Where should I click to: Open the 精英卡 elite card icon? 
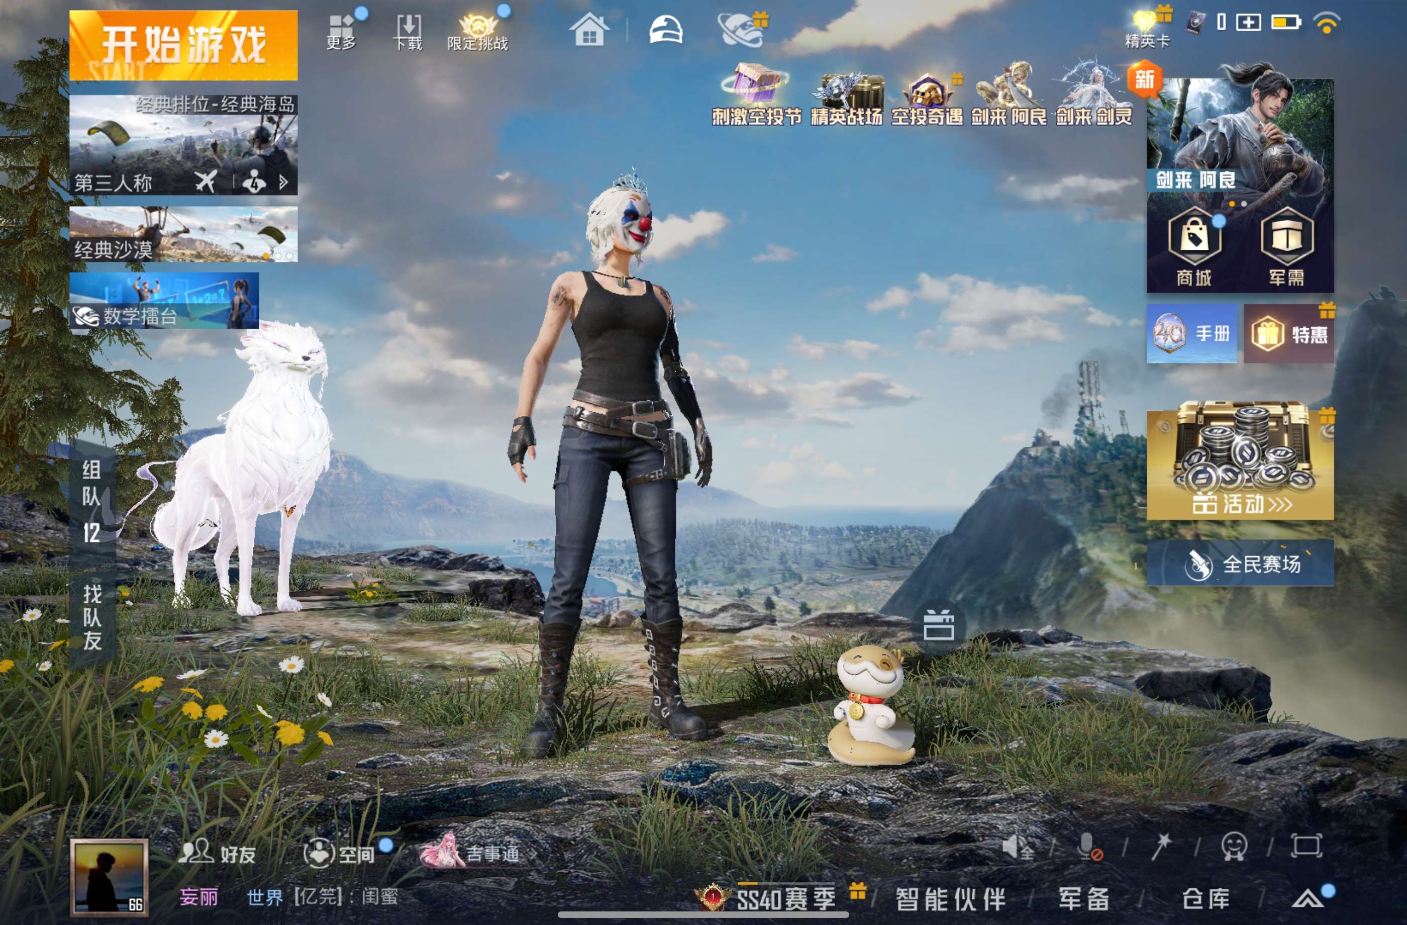coord(1148,28)
